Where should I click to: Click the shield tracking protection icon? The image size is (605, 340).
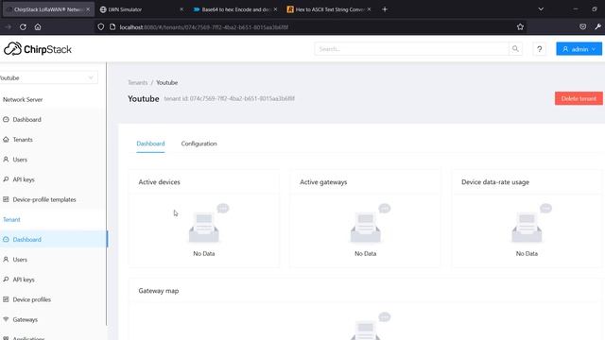(101, 27)
